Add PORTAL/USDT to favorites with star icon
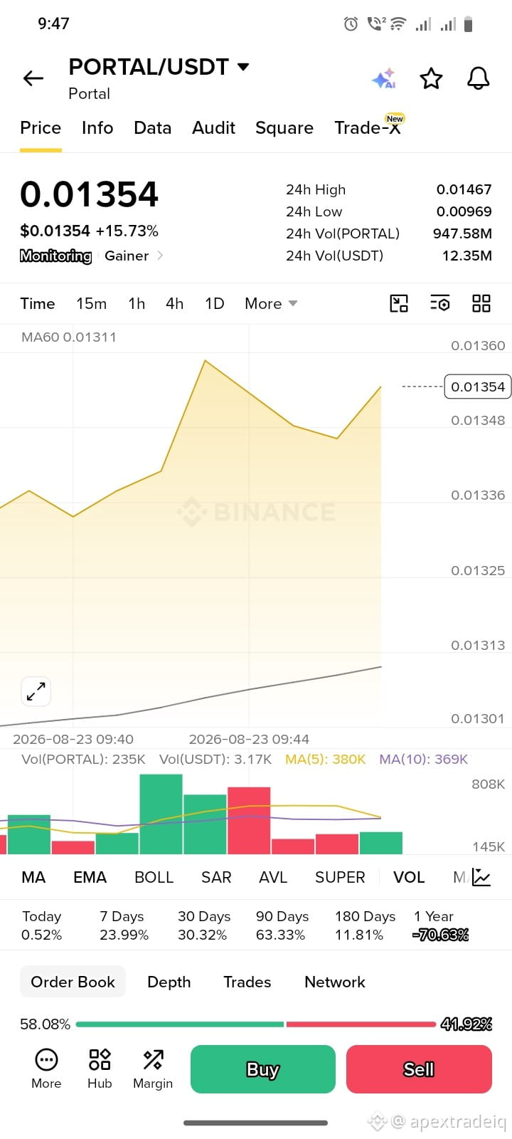This screenshot has width=512, height=1139. coord(431,78)
